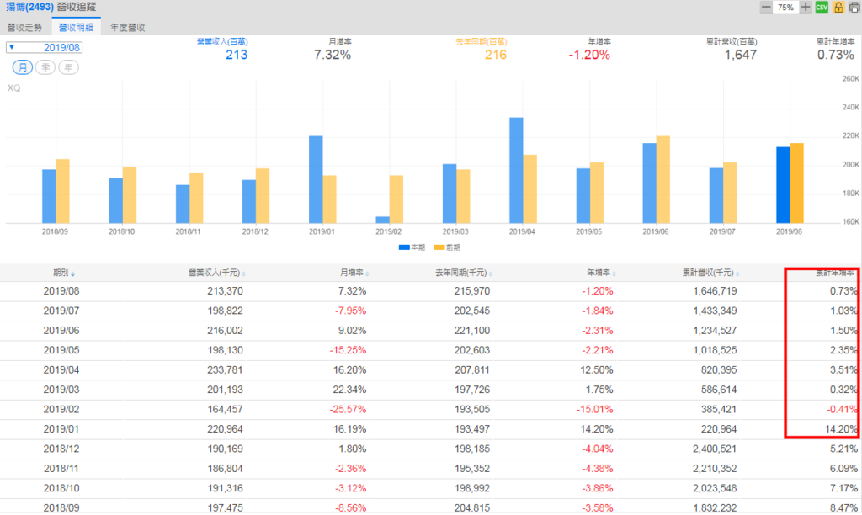Sort by table's 年增率 column header
The width and height of the screenshot is (862, 515).
point(601,273)
